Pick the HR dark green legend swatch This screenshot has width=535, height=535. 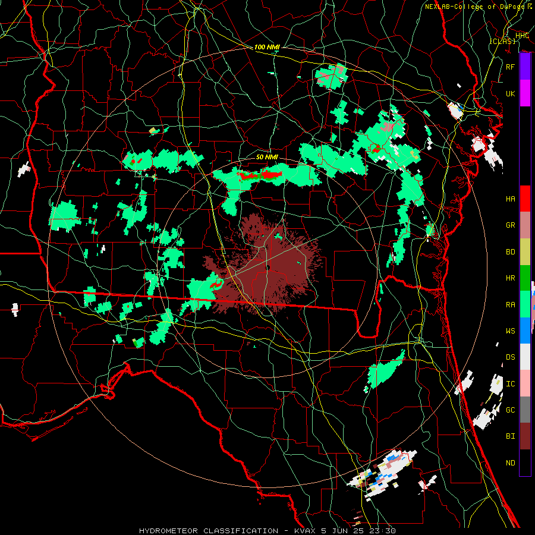525,278
